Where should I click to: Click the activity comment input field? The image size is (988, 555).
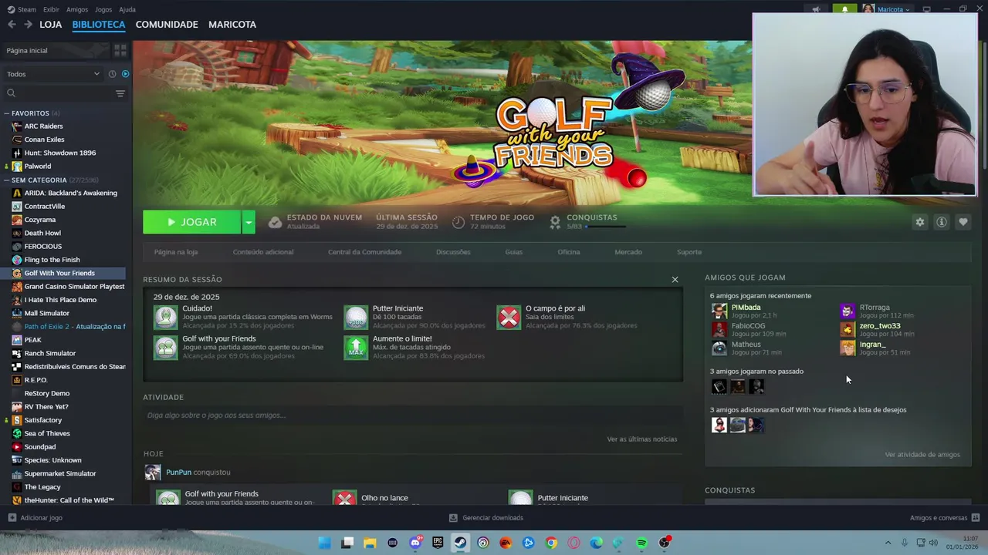click(x=412, y=415)
